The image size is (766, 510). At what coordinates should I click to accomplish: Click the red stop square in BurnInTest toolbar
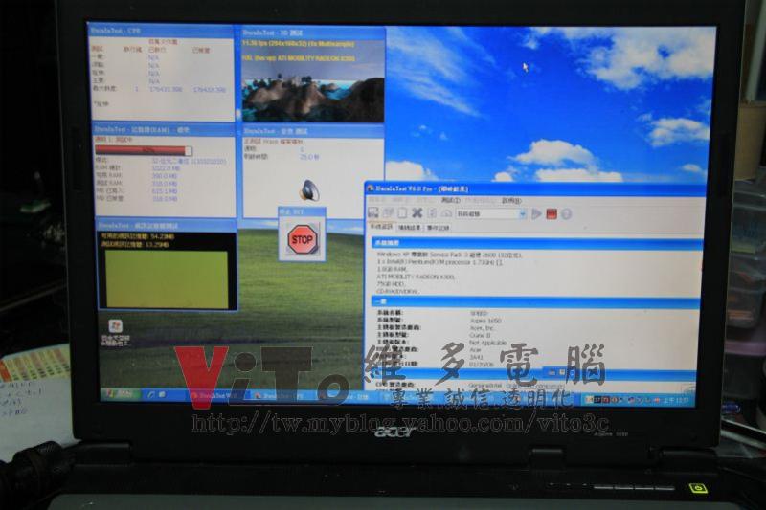point(552,213)
